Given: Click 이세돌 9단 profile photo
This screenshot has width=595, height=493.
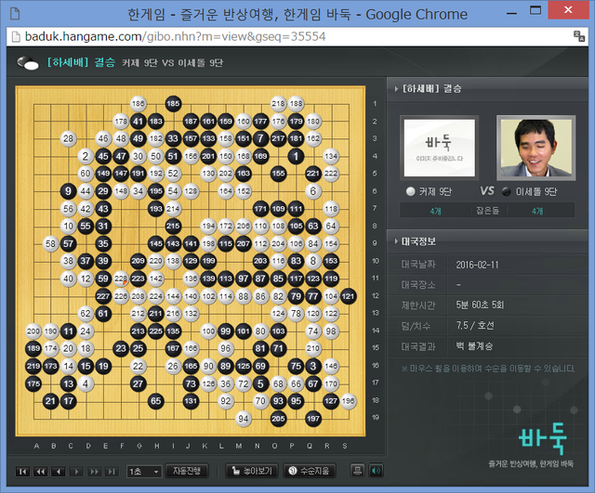Looking at the screenshot, I should pyautogui.click(x=535, y=148).
